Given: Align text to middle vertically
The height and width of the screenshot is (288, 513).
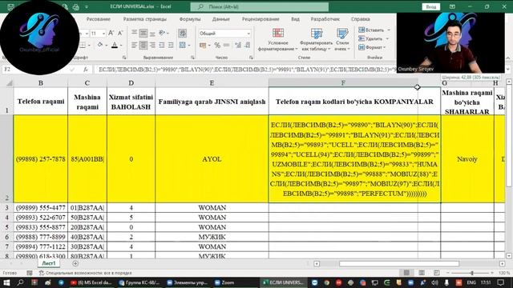Looking at the screenshot, I should click(x=143, y=33).
